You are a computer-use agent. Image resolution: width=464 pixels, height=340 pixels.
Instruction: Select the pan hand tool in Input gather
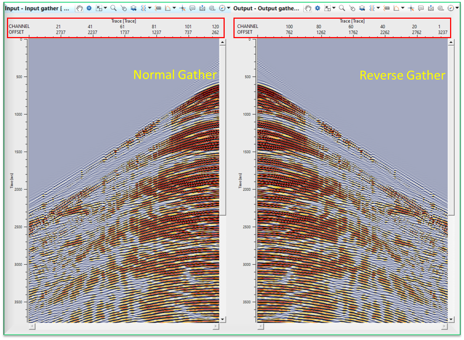point(80,8)
